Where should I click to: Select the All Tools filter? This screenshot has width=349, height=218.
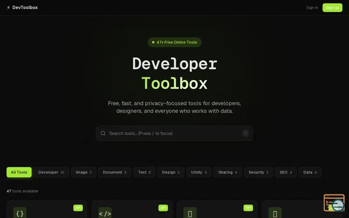click(19, 172)
